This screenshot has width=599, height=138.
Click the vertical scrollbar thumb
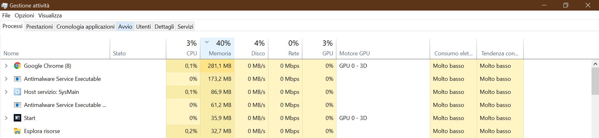point(595,81)
